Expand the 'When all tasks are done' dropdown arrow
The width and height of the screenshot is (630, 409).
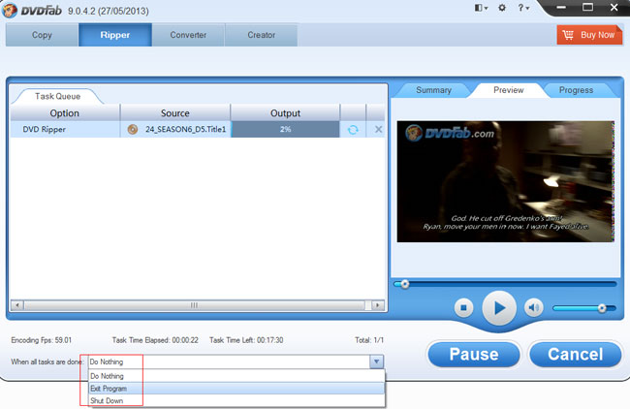pos(376,362)
